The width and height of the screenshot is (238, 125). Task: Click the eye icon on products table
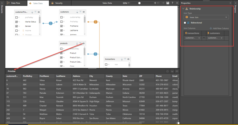pos(84,43)
